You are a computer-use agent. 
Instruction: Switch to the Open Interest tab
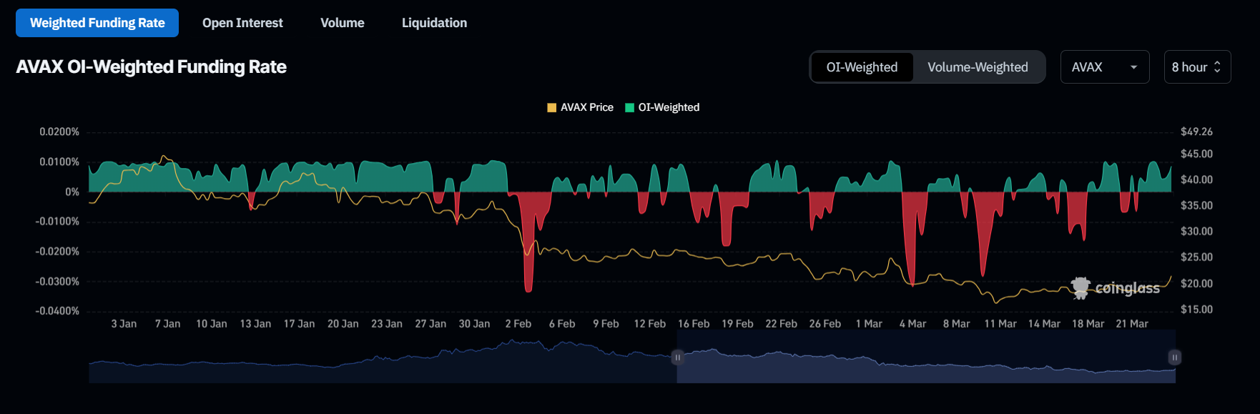point(242,23)
